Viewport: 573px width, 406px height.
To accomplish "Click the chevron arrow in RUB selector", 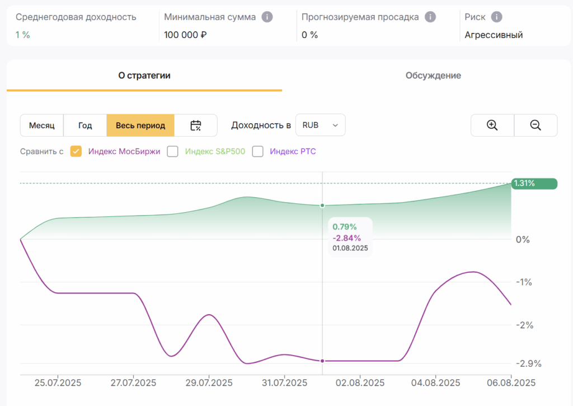I will click(335, 125).
